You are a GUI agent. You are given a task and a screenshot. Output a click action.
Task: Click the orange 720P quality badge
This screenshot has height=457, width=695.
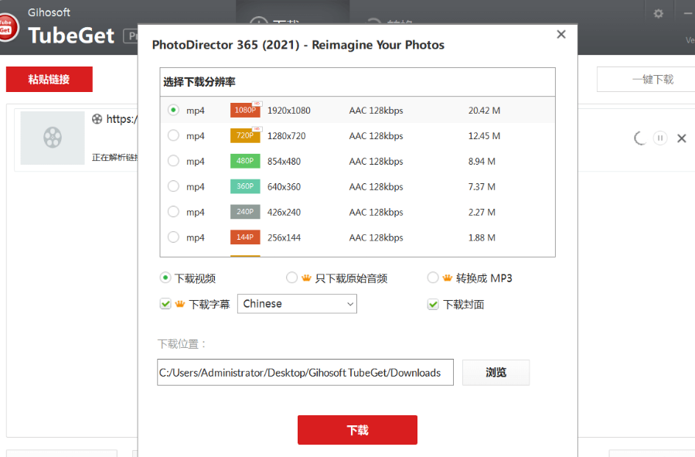(245, 136)
